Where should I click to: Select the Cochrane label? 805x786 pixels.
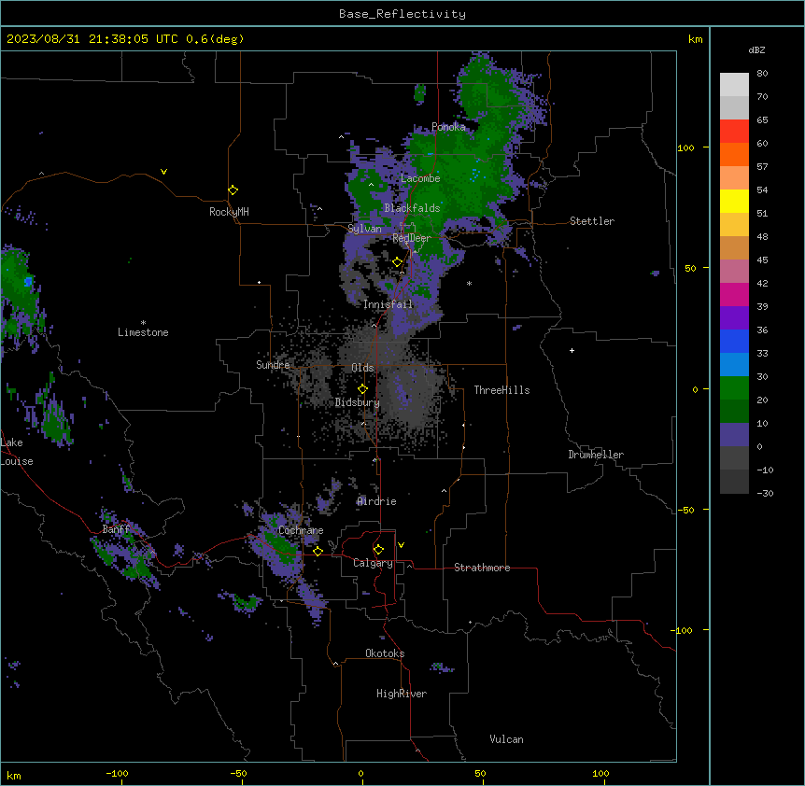click(301, 530)
